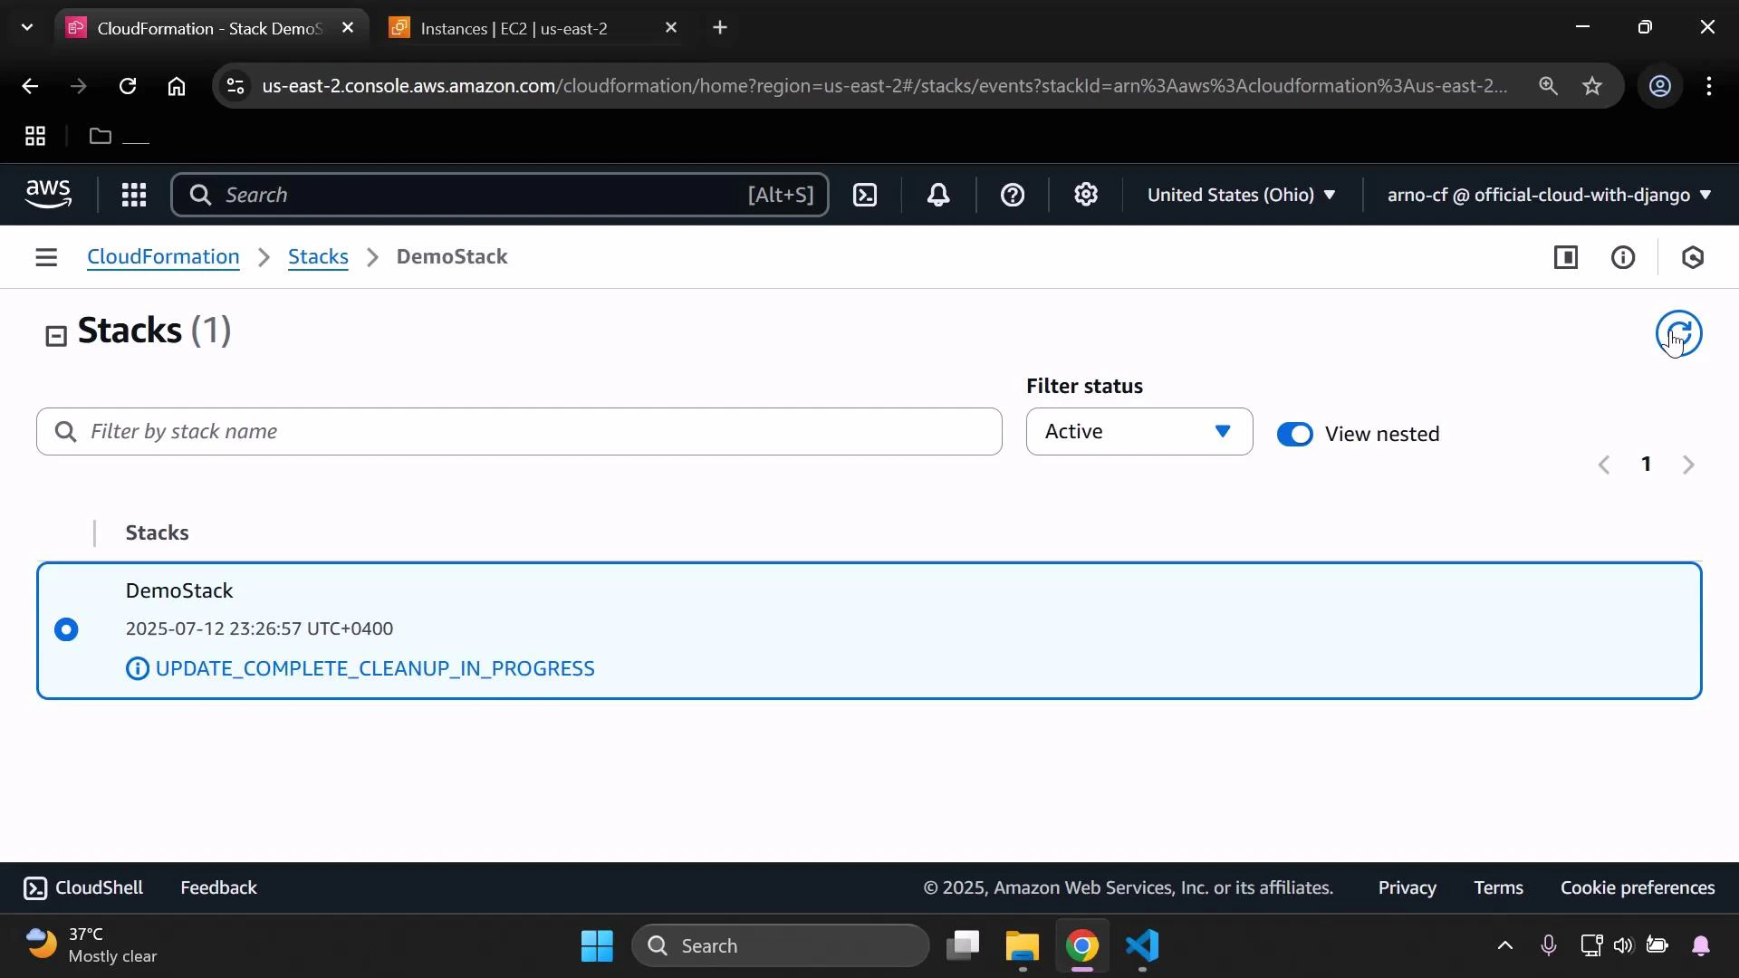Show hidden system tray icons

[x=1504, y=946]
